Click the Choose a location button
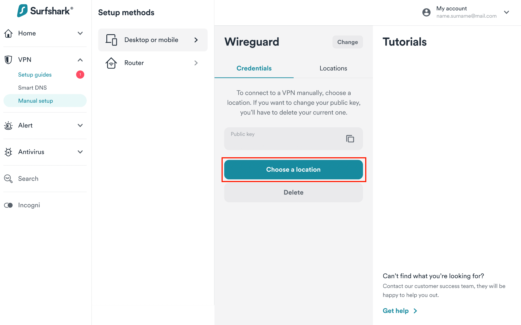521x325 pixels. [x=293, y=169]
